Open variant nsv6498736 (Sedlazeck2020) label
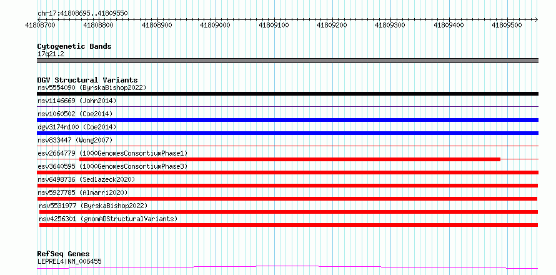 coord(86,179)
